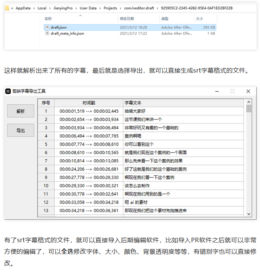Image resolution: width=260 pixels, height=272 pixels.
Task: Select subtitle text 那么先来看一下这个案例的效果
Action: point(153,161)
